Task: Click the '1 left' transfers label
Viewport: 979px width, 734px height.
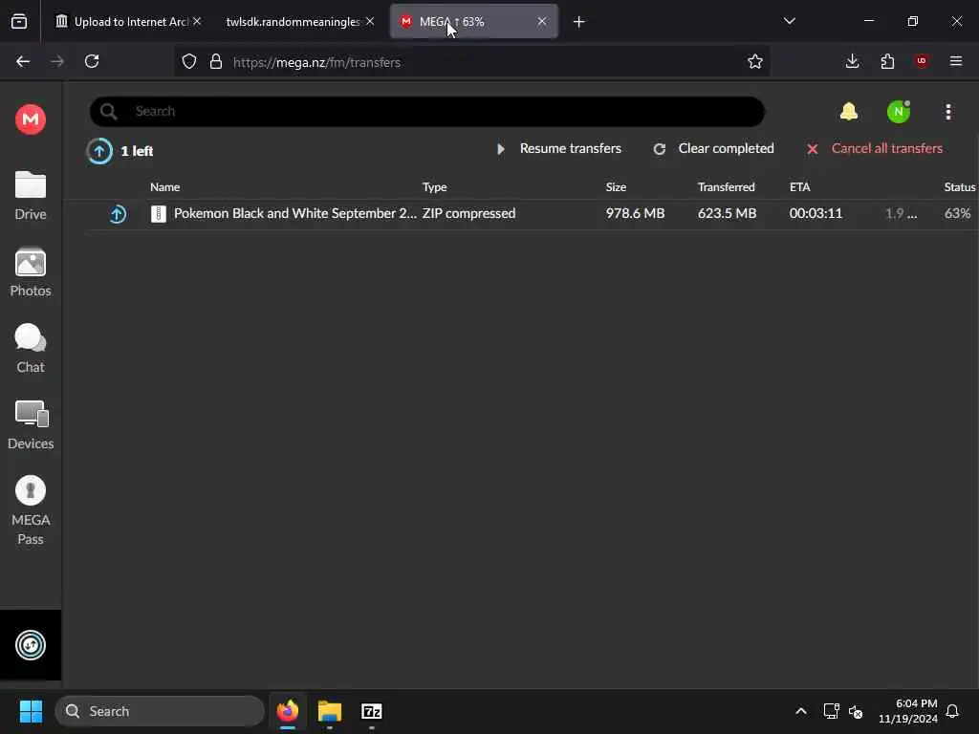Action: coord(137,151)
